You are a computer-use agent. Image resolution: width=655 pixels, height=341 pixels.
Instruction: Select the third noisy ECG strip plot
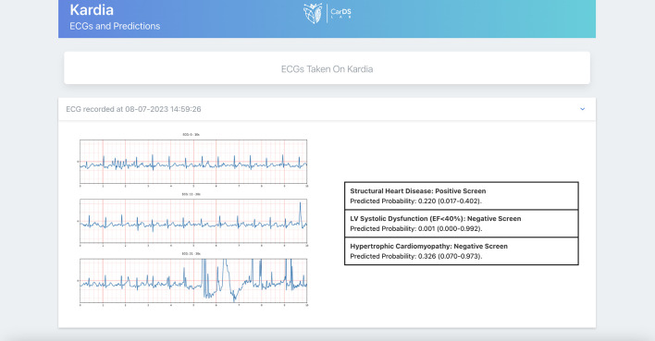(x=193, y=281)
